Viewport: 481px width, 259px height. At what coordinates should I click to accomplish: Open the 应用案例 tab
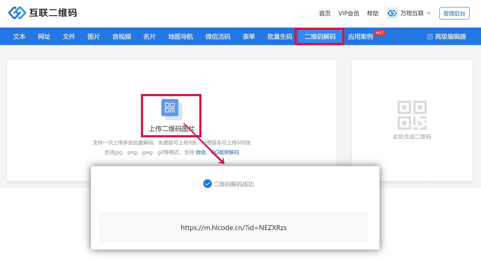(360, 37)
